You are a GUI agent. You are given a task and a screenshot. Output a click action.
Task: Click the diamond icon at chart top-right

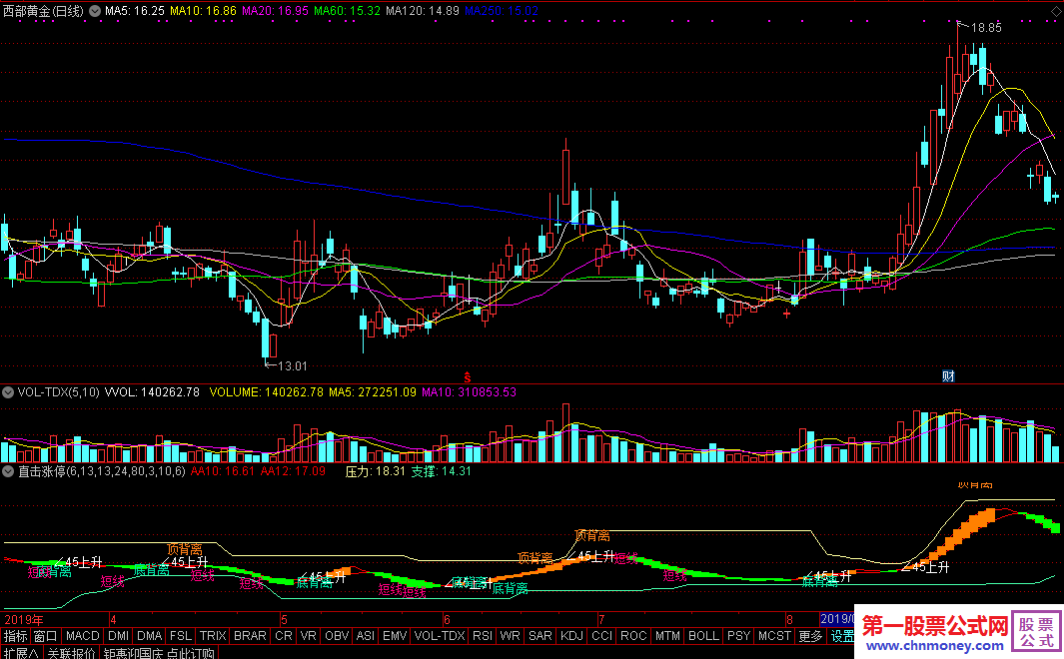pyautogui.click(x=1055, y=13)
